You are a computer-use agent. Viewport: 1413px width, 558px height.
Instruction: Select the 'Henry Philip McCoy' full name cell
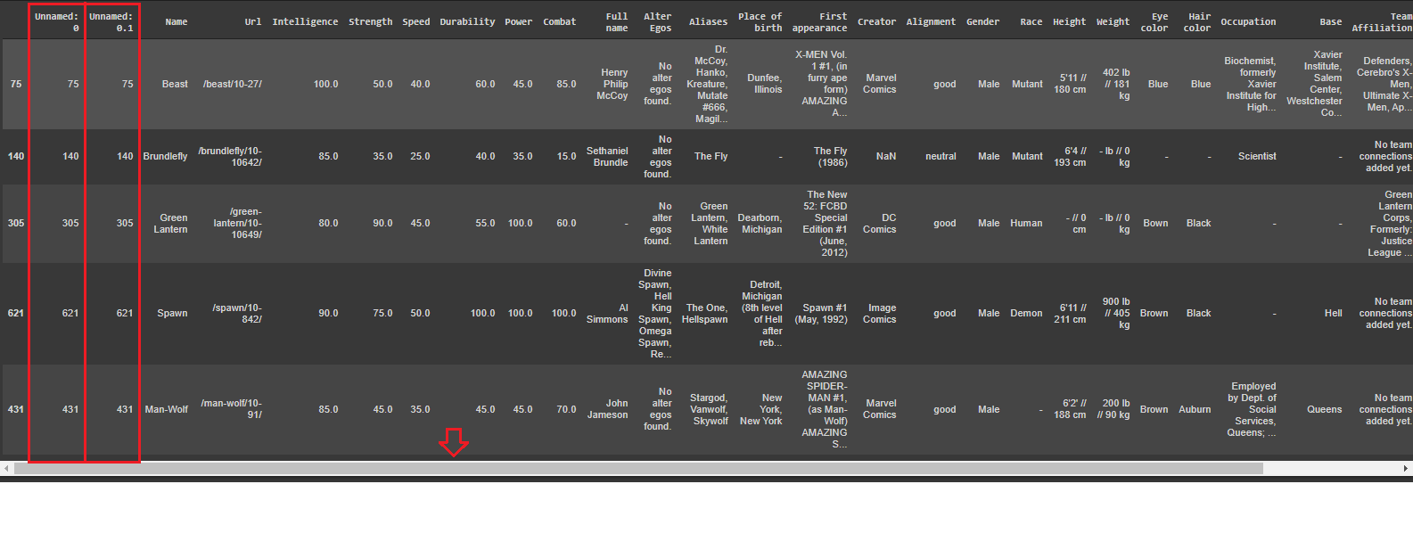(612, 84)
